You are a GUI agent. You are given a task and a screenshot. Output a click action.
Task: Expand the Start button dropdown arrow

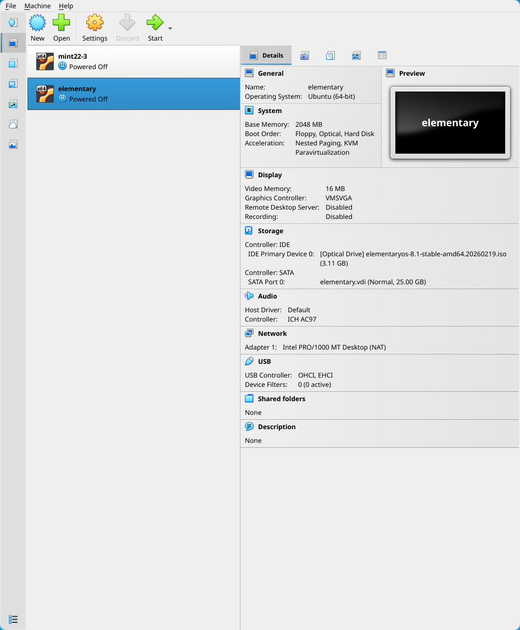coord(170,29)
